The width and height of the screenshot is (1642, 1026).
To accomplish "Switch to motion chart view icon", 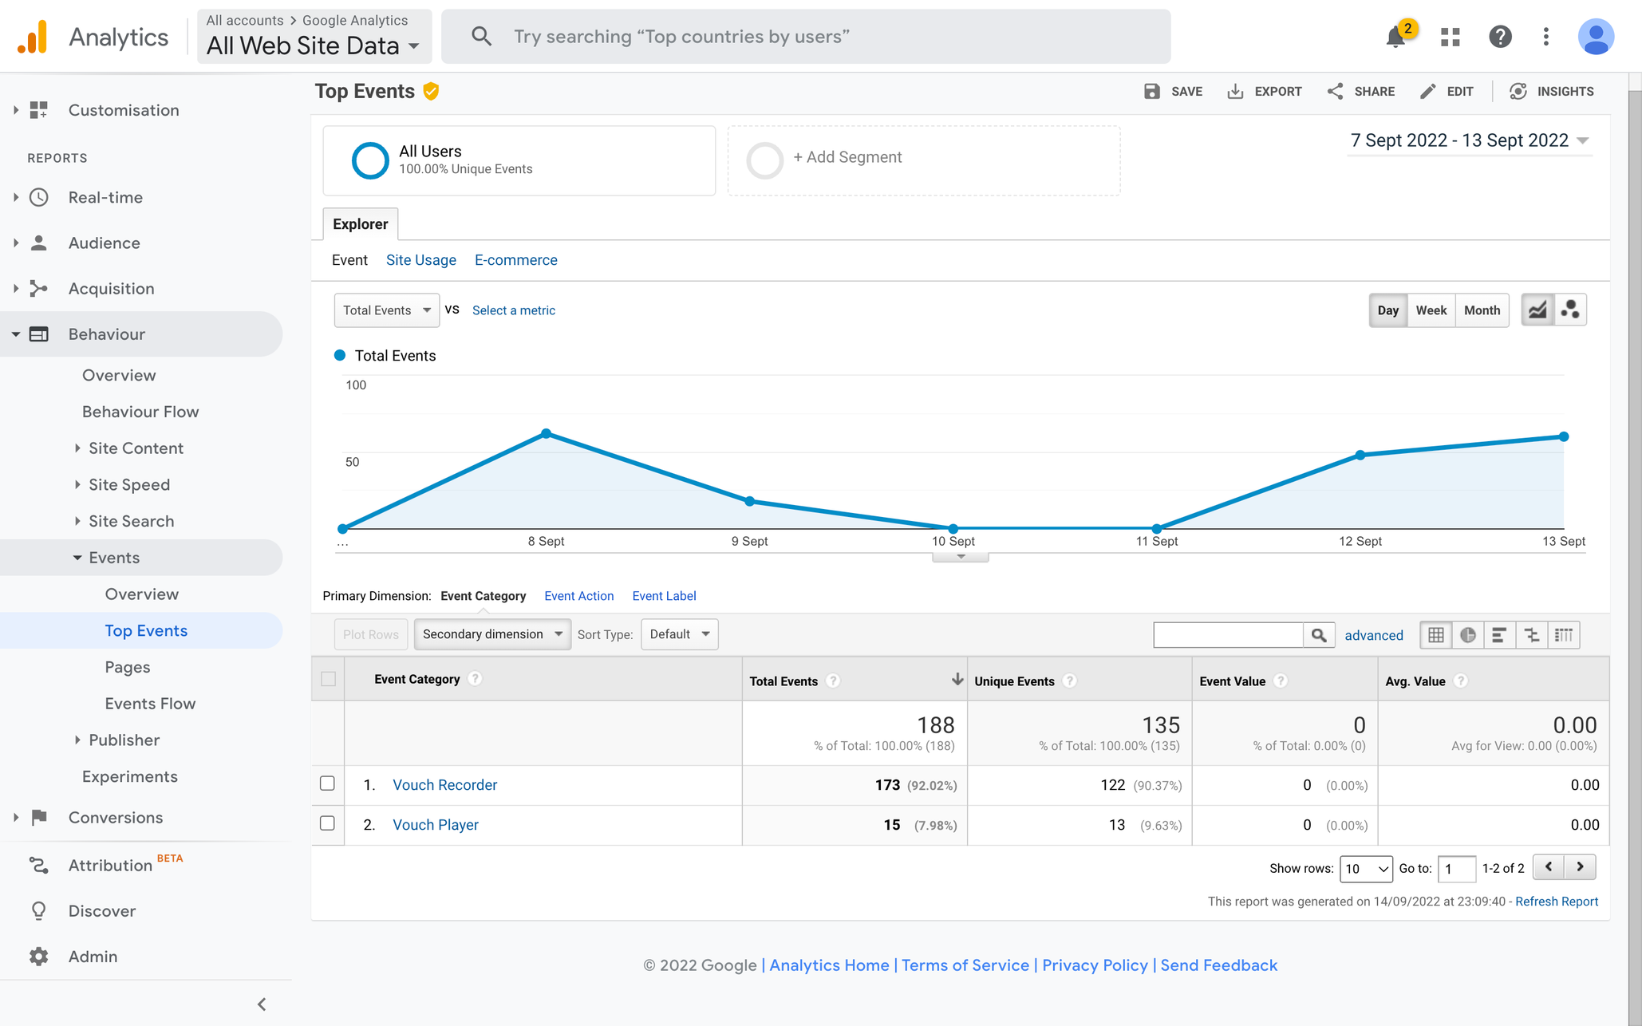I will tap(1570, 310).
